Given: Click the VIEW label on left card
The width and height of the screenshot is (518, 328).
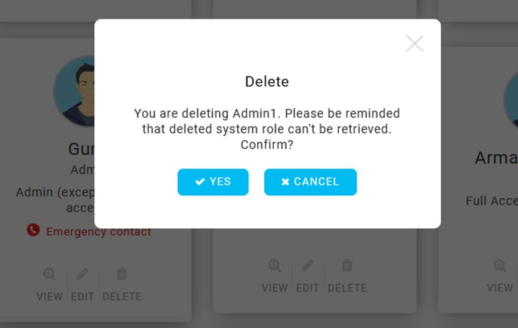Looking at the screenshot, I should [x=49, y=297].
